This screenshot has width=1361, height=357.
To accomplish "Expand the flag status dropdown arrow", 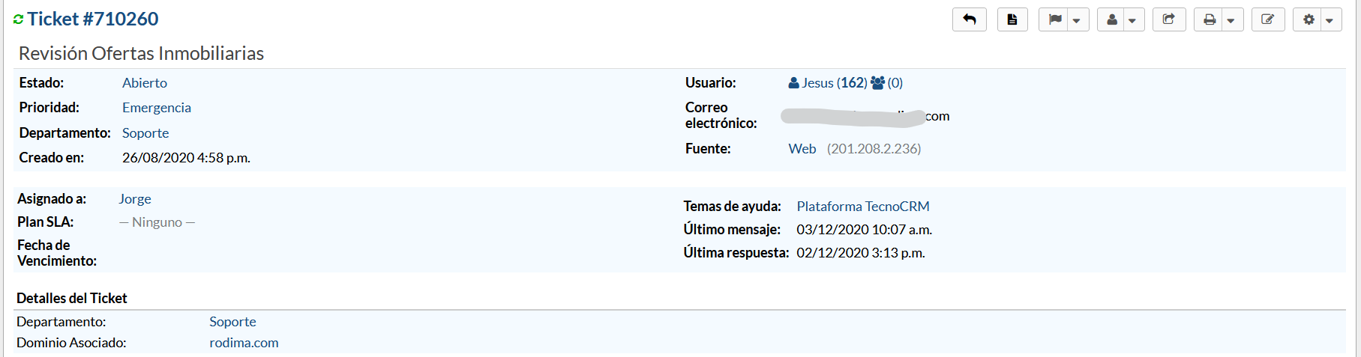I will 1077,20.
